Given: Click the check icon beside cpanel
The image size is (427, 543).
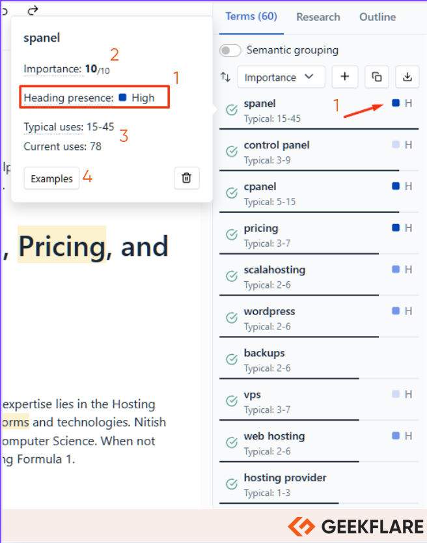Looking at the screenshot, I should click(232, 193).
